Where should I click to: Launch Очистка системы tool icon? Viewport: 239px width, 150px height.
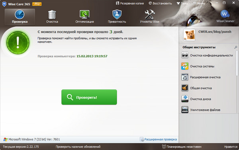(185, 66)
